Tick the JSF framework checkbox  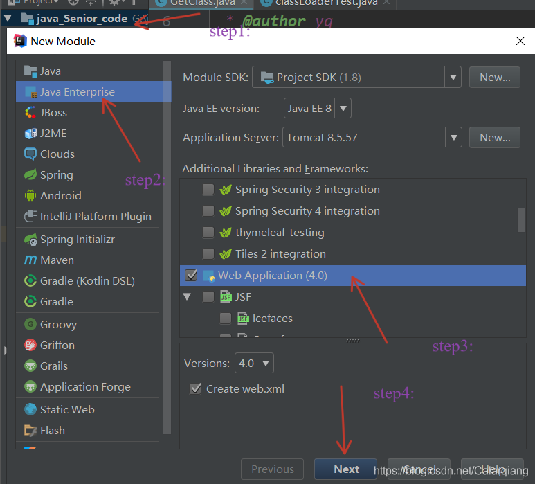(x=208, y=297)
